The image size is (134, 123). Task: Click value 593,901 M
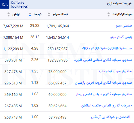(x=13, y=60)
